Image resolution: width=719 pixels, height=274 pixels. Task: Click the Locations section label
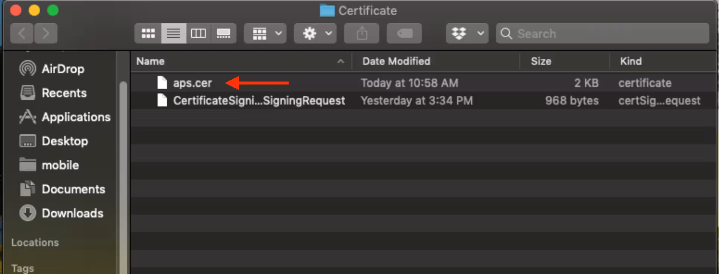(x=35, y=242)
